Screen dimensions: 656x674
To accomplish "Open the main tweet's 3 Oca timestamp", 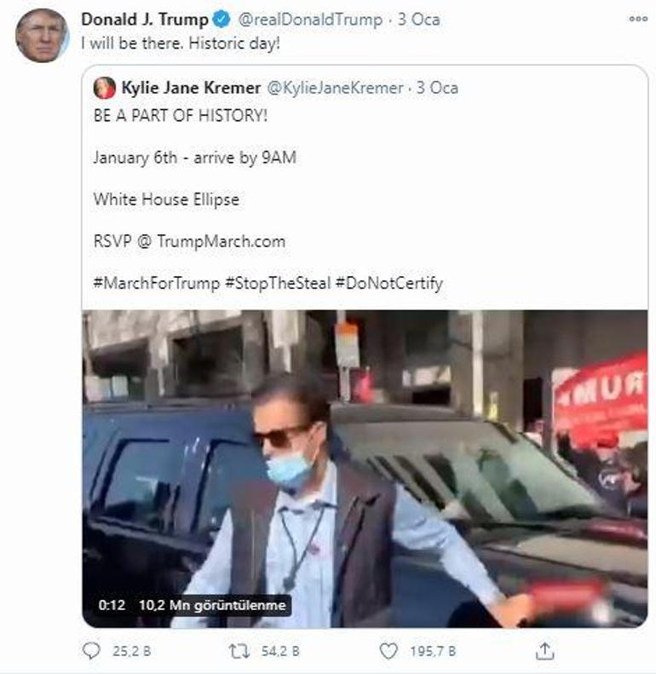I will pyautogui.click(x=418, y=20).
